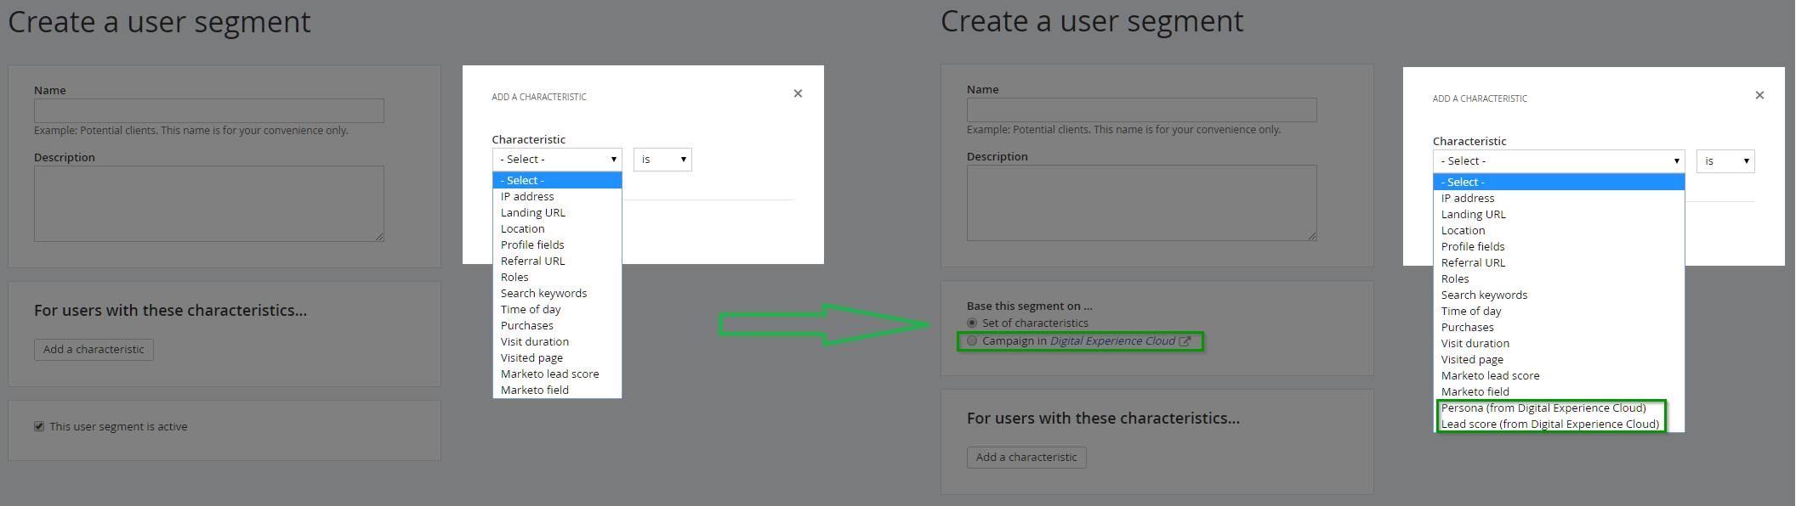
Task: Select 'Campaign in Digital Experience Cloud' radio option
Action: 972,341
